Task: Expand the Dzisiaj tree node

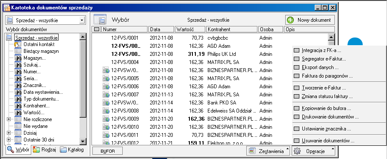Action: coord(9,133)
